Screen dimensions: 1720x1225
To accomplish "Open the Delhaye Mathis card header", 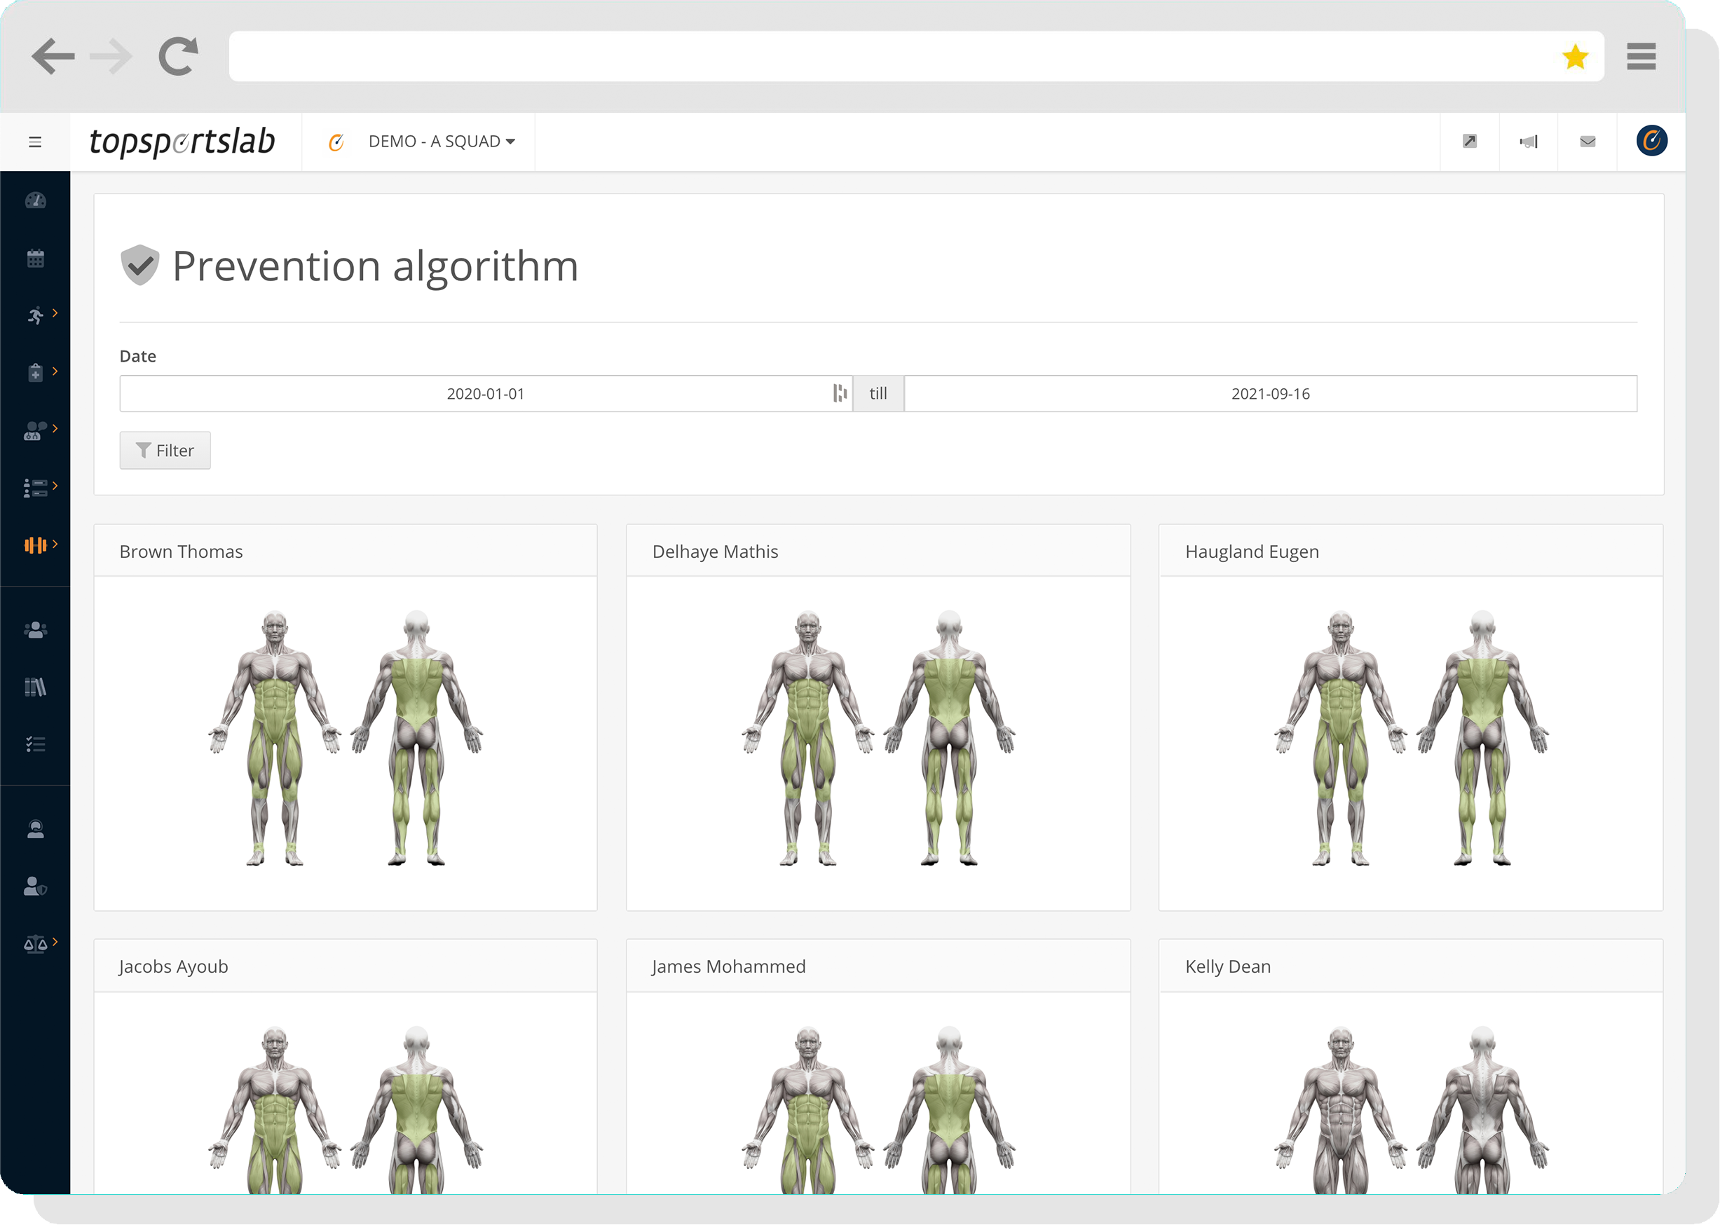I will (878, 552).
